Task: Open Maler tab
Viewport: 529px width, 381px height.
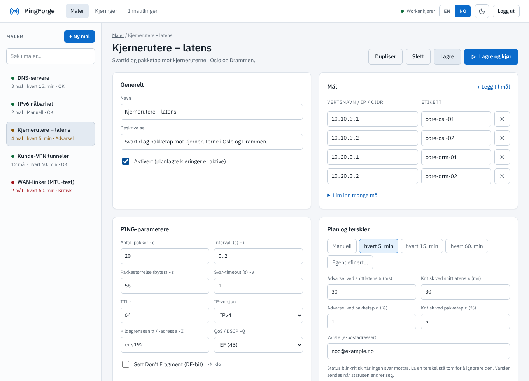Action: tap(77, 11)
